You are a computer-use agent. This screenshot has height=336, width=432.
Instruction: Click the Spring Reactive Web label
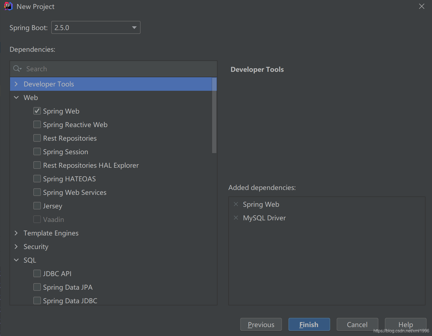click(x=75, y=125)
